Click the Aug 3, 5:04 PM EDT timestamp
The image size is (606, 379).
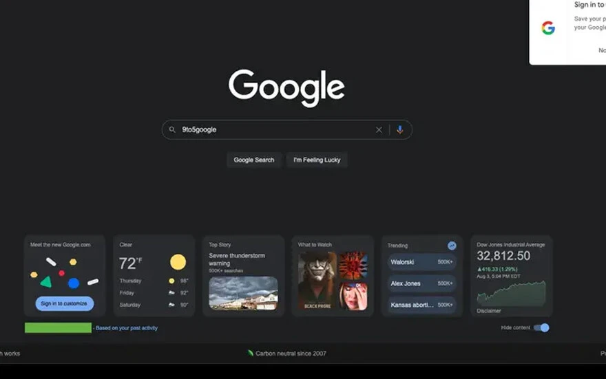499,277
